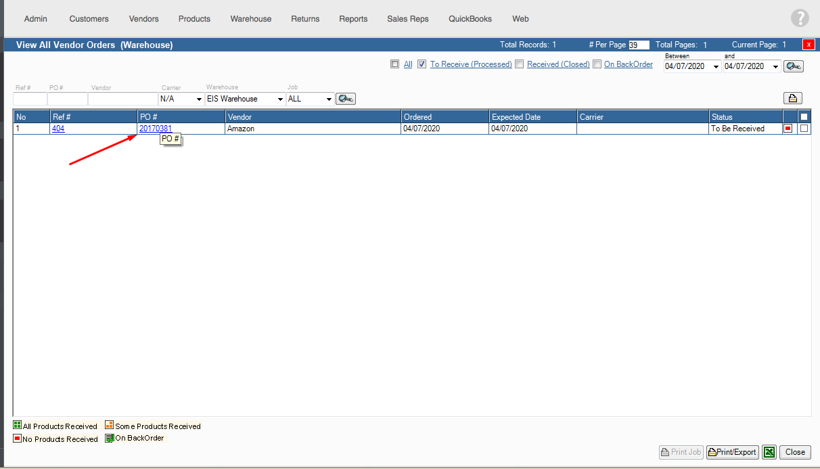
Task: Click the Print/Export button
Action: [732, 452]
